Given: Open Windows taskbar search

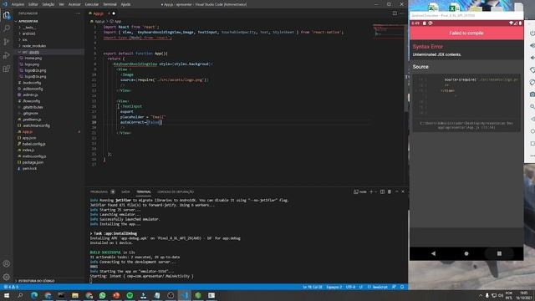Looking at the screenshot, I should pyautogui.click(x=20, y=295).
